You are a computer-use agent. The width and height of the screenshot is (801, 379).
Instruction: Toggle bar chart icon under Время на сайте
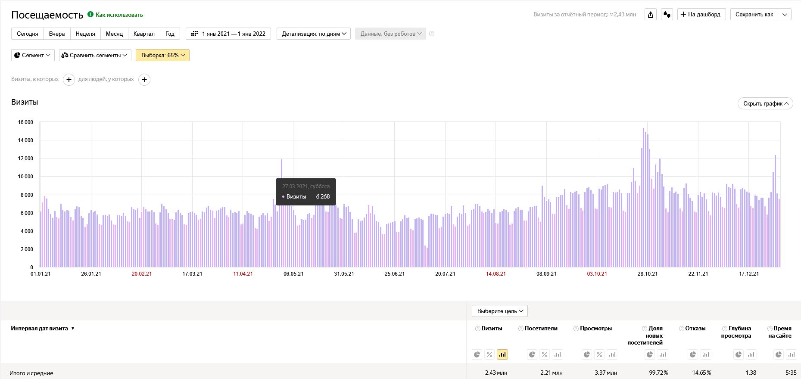click(792, 354)
